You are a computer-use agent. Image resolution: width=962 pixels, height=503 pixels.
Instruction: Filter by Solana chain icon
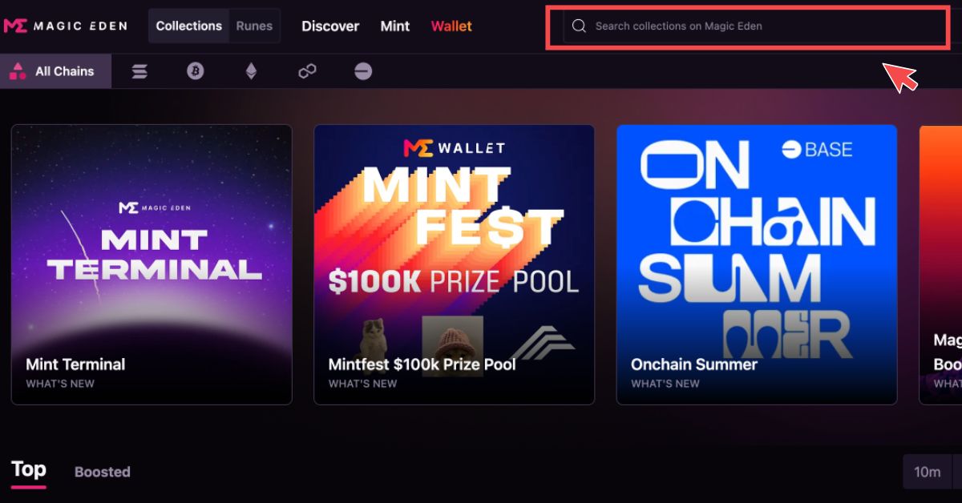pyautogui.click(x=139, y=72)
